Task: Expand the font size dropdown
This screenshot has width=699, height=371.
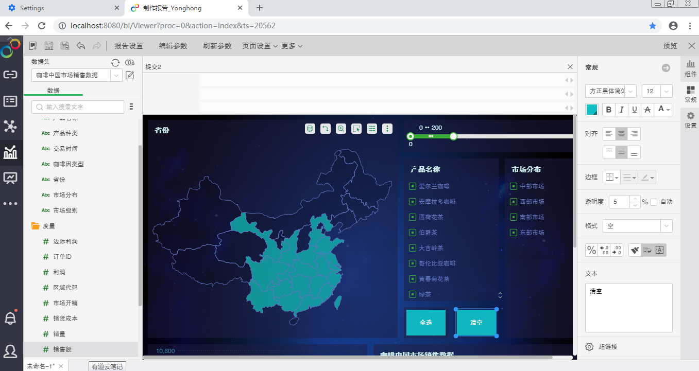Action: click(667, 91)
